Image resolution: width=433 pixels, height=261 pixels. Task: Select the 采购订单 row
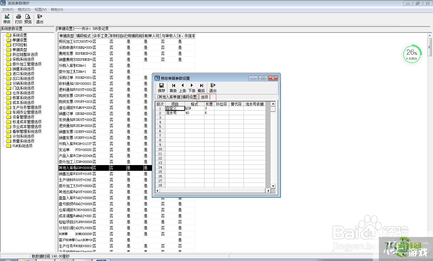[x=127, y=78]
